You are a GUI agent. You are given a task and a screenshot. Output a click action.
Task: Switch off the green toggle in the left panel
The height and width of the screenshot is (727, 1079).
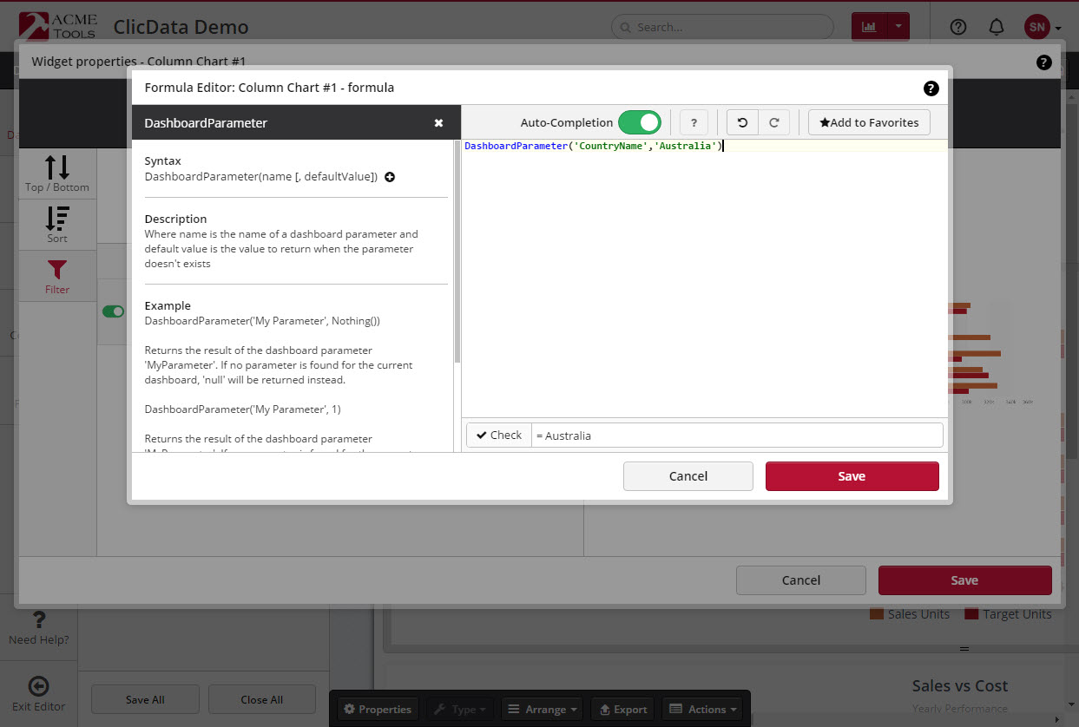tap(113, 312)
